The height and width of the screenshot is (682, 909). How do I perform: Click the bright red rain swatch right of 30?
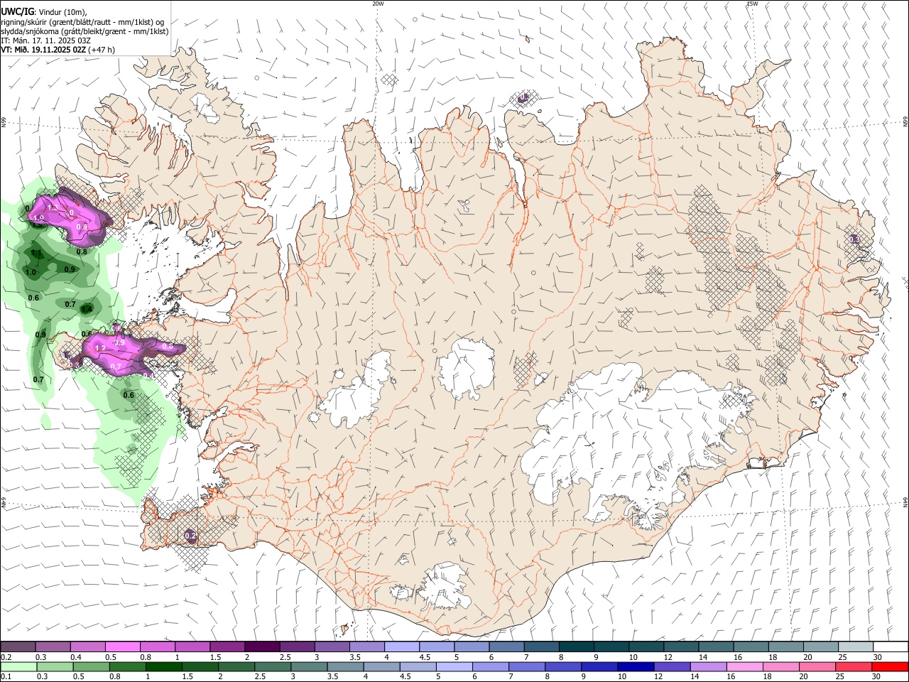[x=890, y=666]
